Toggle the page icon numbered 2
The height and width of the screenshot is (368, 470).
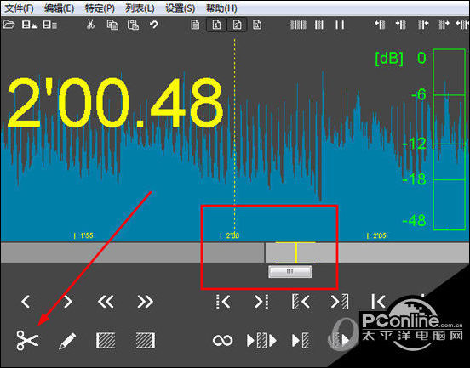[x=237, y=25]
